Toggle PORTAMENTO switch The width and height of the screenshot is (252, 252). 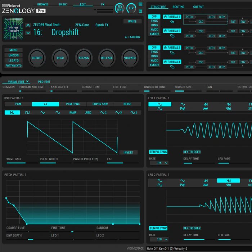click(x=14, y=66)
